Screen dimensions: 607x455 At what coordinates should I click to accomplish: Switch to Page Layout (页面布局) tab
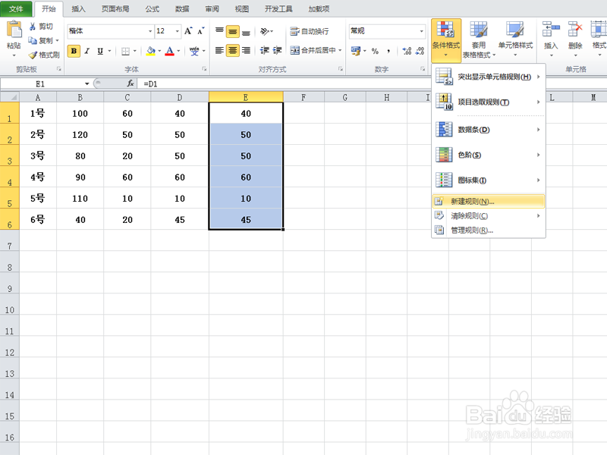(115, 9)
